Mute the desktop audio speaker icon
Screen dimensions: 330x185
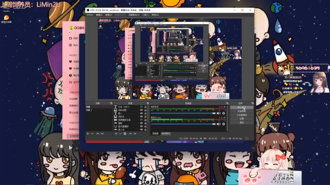tap(219, 113)
